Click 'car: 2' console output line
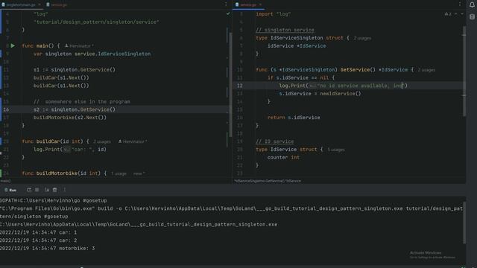 [38, 240]
